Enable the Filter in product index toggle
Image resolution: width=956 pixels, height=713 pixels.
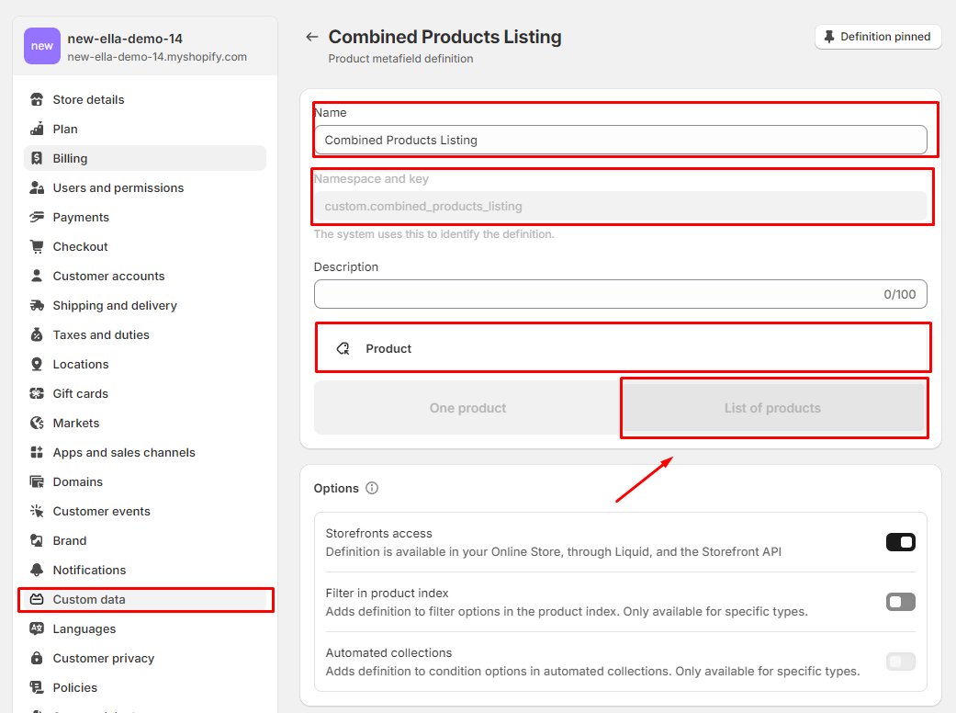click(900, 602)
